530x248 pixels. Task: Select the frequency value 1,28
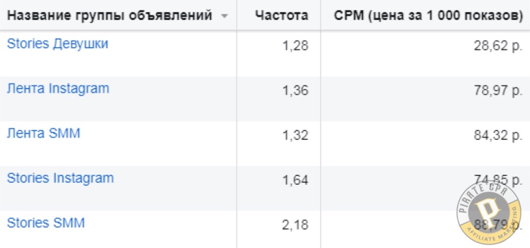[295, 46]
